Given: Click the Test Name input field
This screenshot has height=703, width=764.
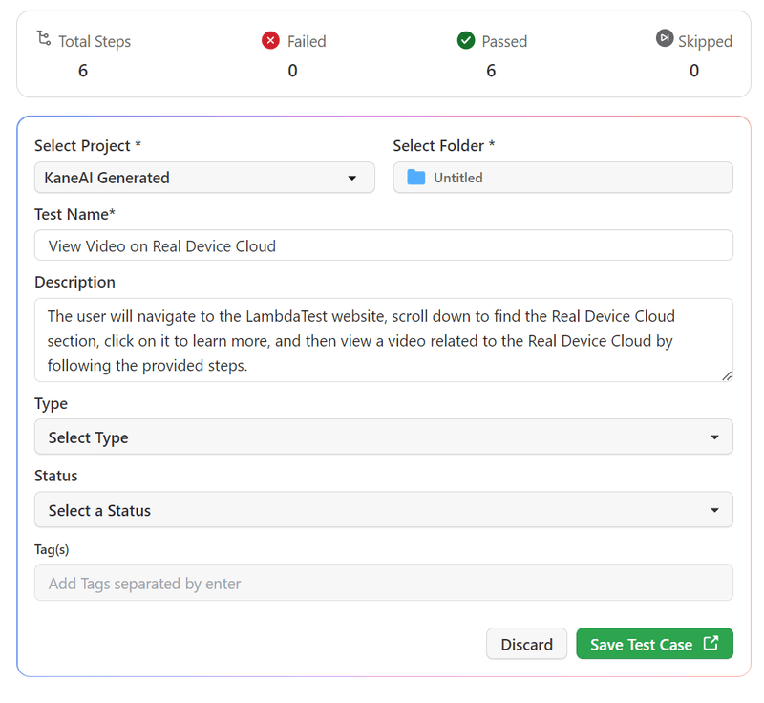Looking at the screenshot, I should (x=384, y=245).
